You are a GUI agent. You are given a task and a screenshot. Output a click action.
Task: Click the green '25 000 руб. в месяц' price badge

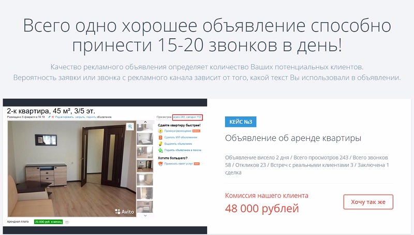pos(48,222)
